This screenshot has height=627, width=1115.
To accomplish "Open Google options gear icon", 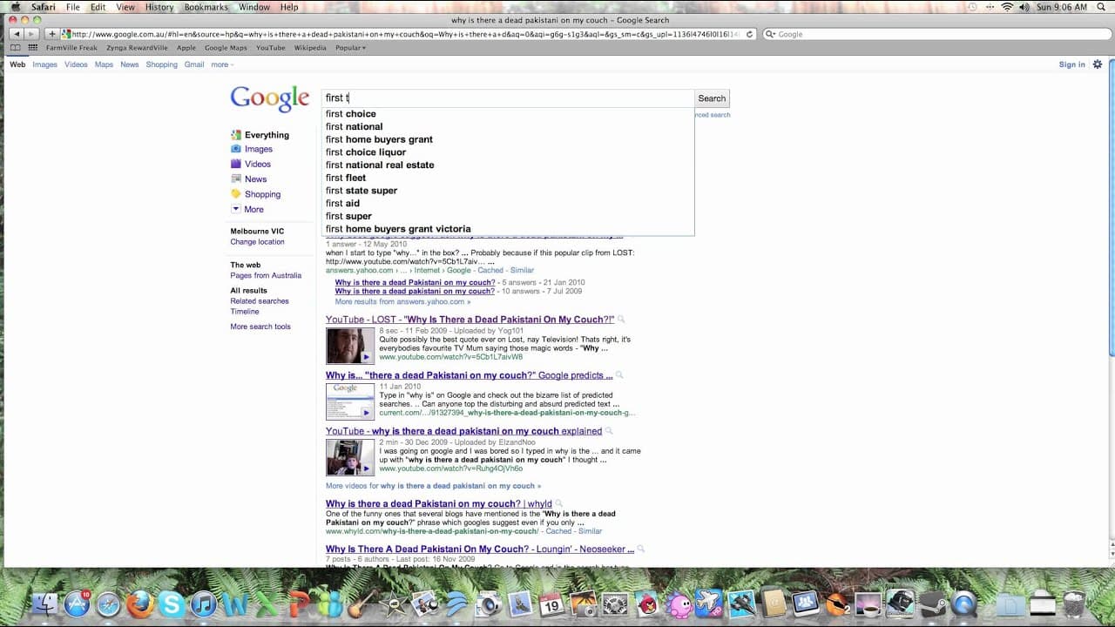I will [1098, 64].
